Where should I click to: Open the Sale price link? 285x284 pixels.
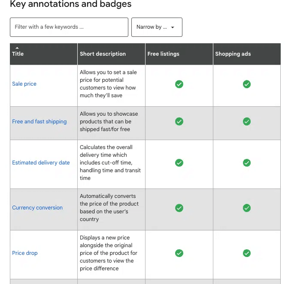24,84
